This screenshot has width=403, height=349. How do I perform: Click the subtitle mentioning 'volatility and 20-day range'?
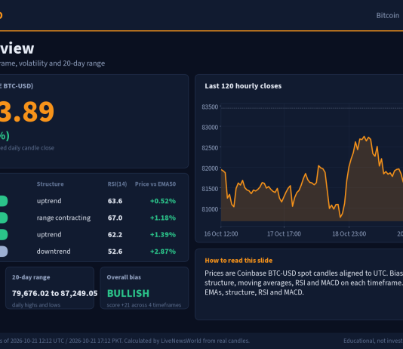point(52,63)
